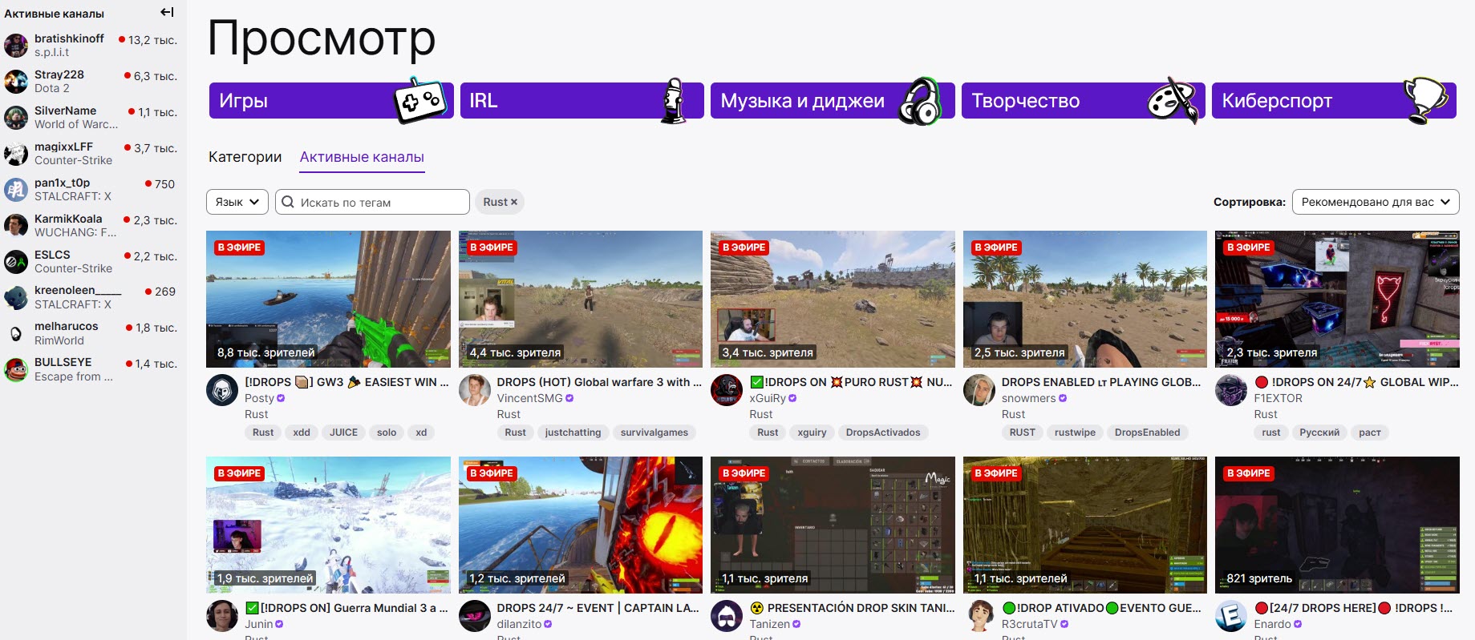
Task: Switch to the Категории tab
Action: (245, 157)
